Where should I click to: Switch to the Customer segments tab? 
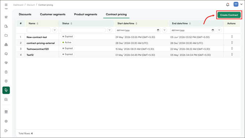coord(53,14)
